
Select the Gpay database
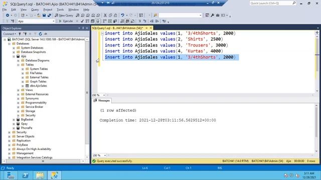[24, 124]
